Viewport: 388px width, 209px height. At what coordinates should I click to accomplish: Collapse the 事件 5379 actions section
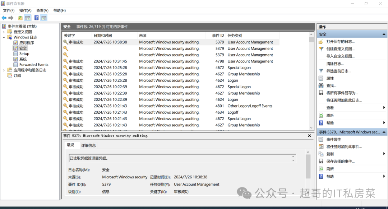pos(384,132)
